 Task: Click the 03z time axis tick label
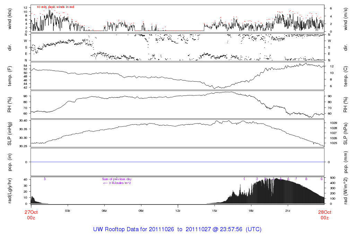(68, 210)
